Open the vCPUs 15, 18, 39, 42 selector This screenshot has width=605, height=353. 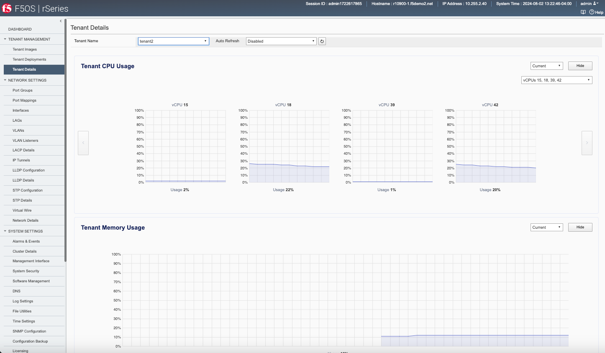557,80
